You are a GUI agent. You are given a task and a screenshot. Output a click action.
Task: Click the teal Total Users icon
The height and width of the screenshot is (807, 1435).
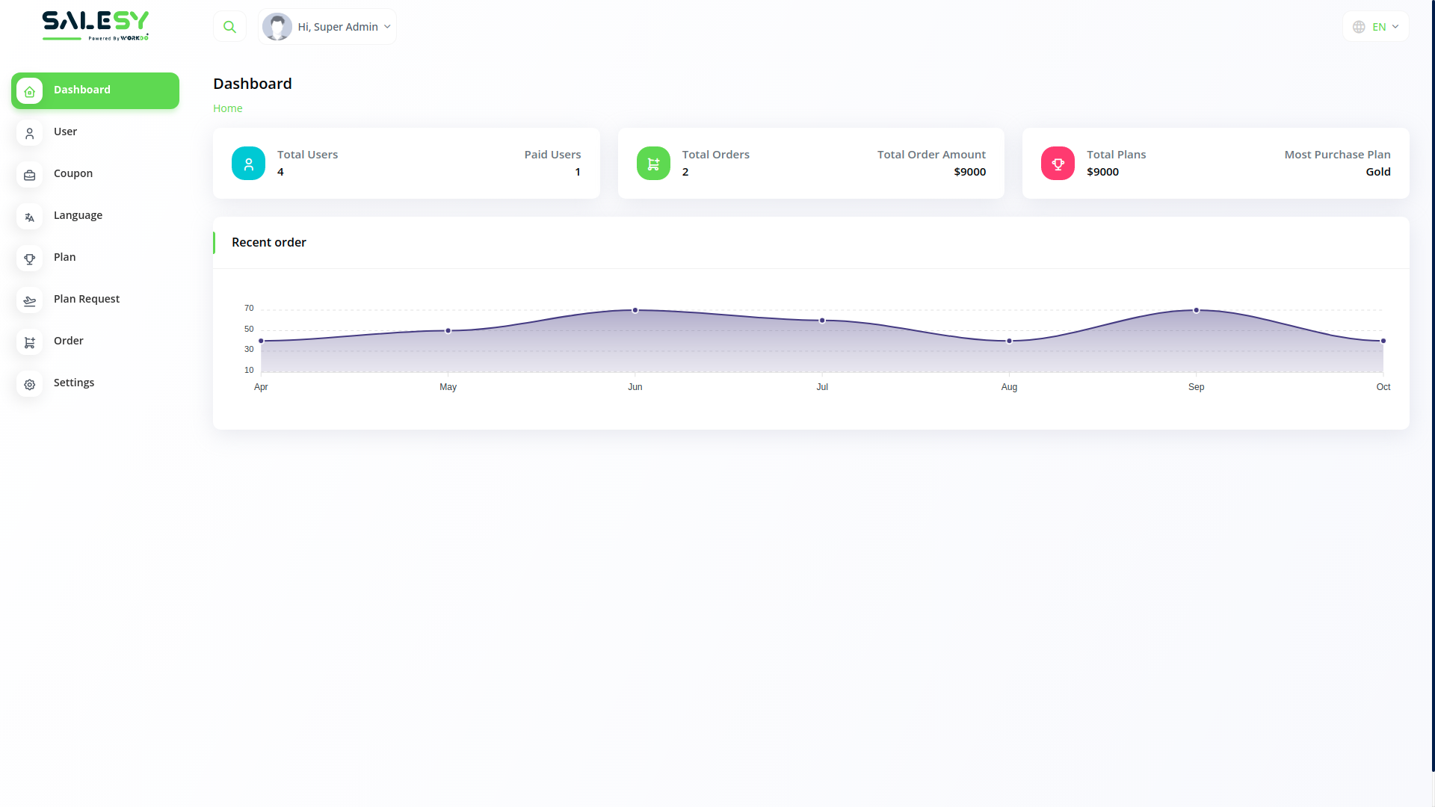point(248,163)
